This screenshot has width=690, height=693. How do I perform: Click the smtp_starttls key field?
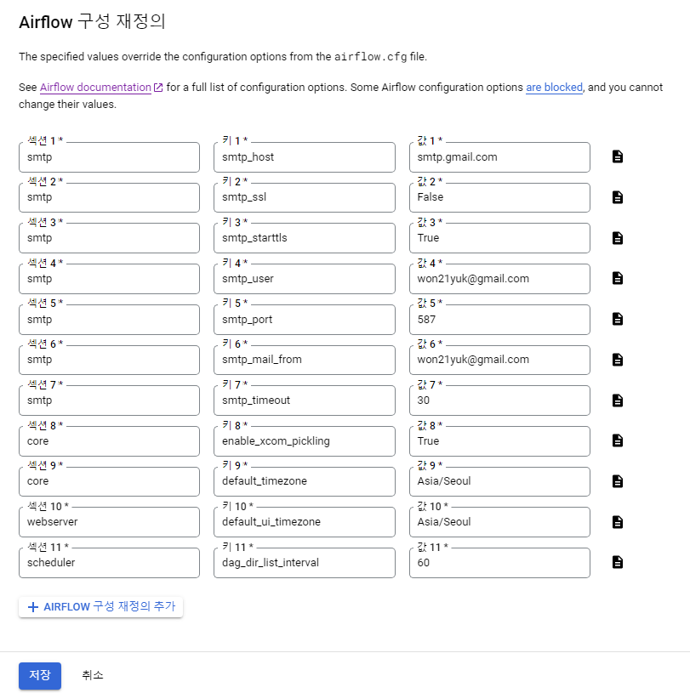(x=304, y=238)
